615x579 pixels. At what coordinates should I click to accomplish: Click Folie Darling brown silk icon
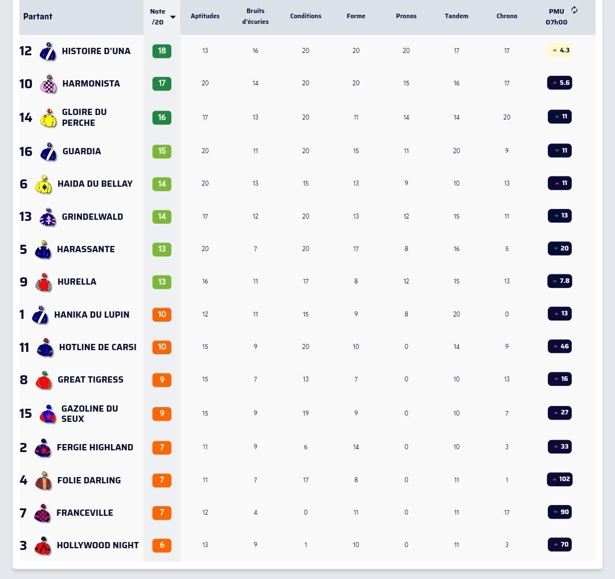click(x=43, y=480)
